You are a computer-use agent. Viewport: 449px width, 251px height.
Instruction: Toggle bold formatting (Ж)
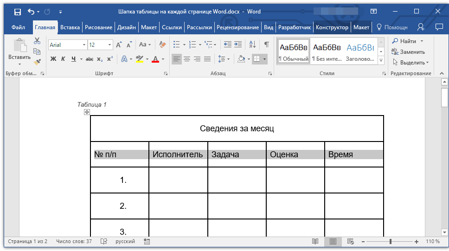pyautogui.click(x=53, y=59)
